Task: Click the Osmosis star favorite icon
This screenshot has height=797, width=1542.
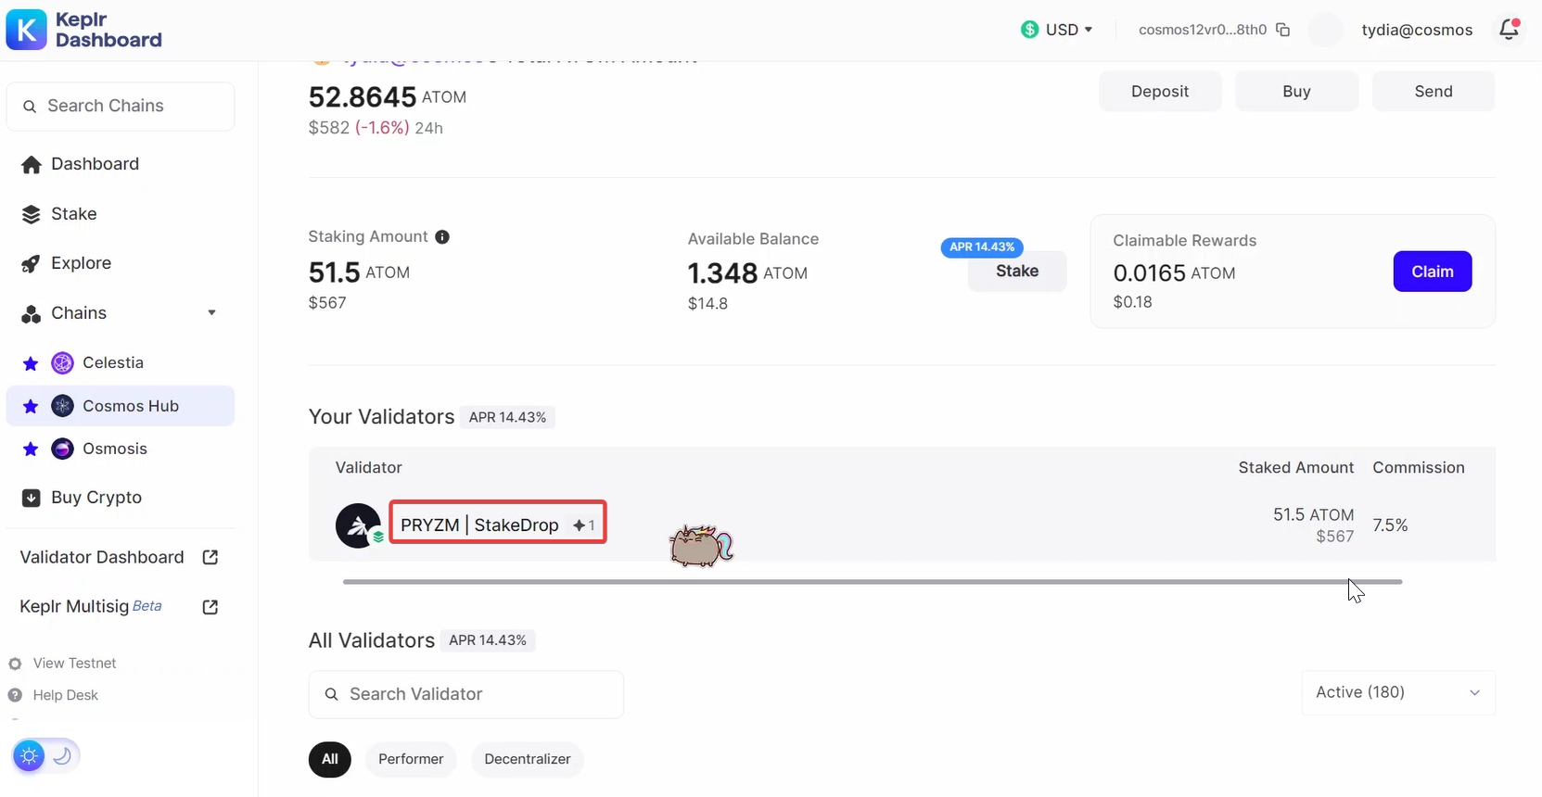Action: click(x=31, y=449)
